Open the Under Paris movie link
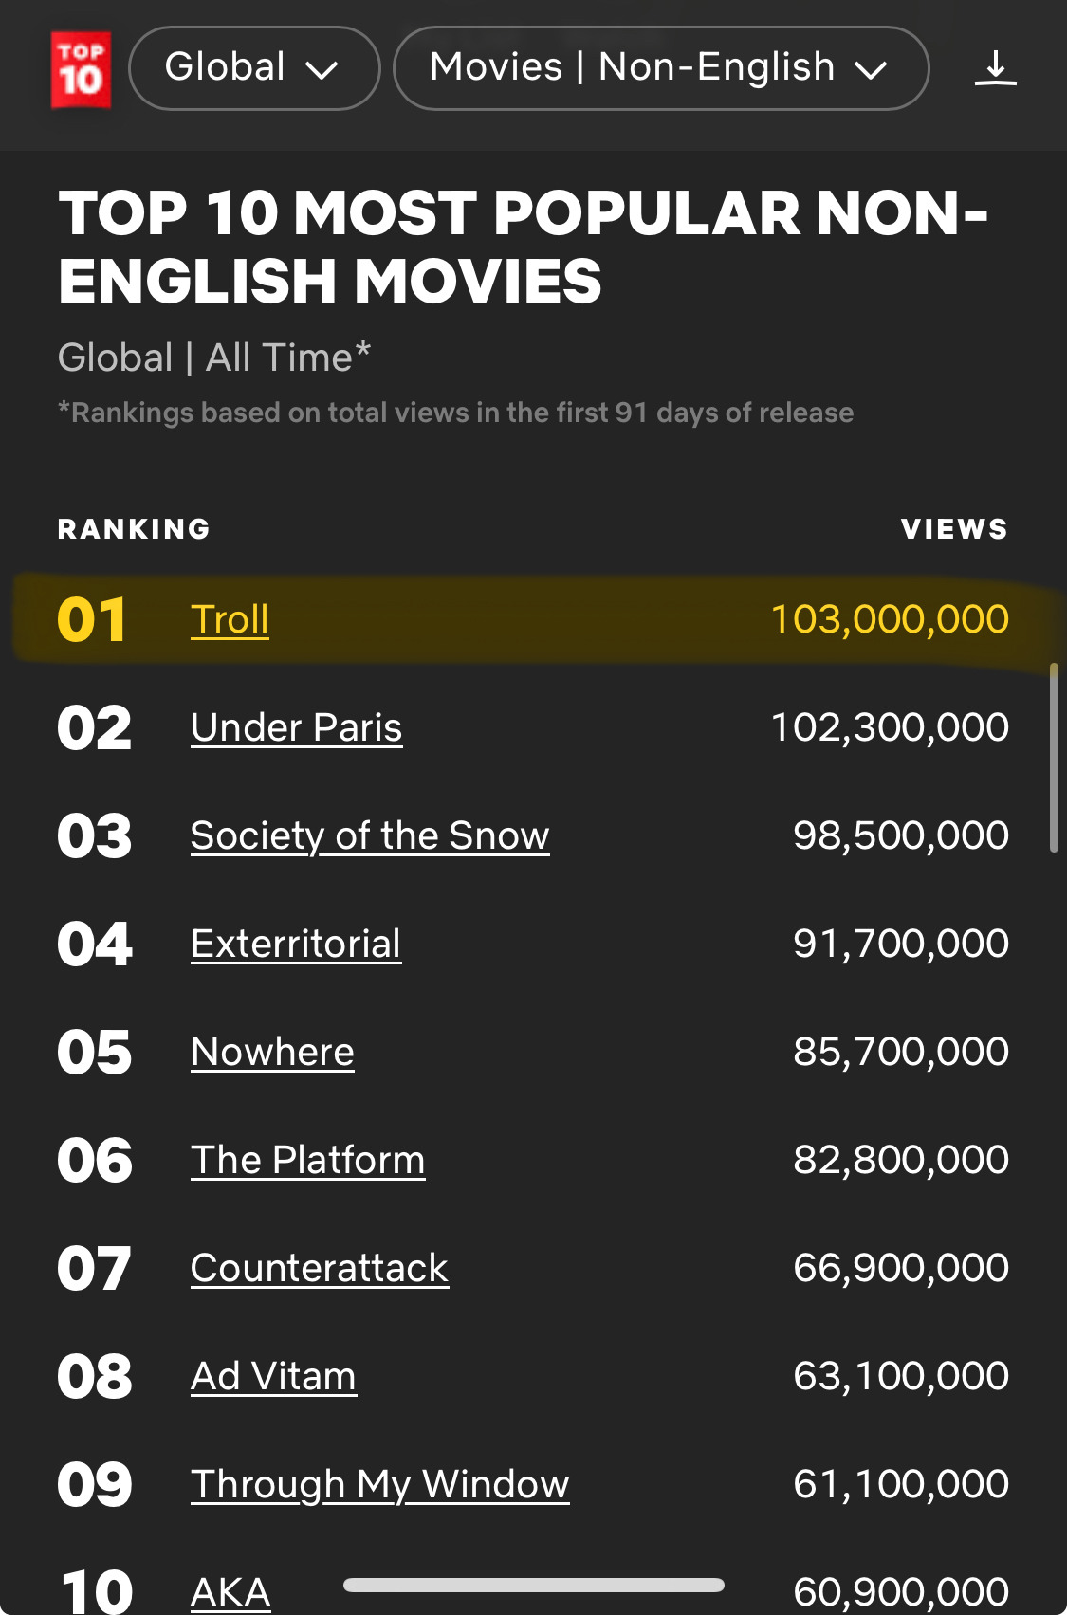This screenshot has height=1615, width=1067. pos(296,728)
